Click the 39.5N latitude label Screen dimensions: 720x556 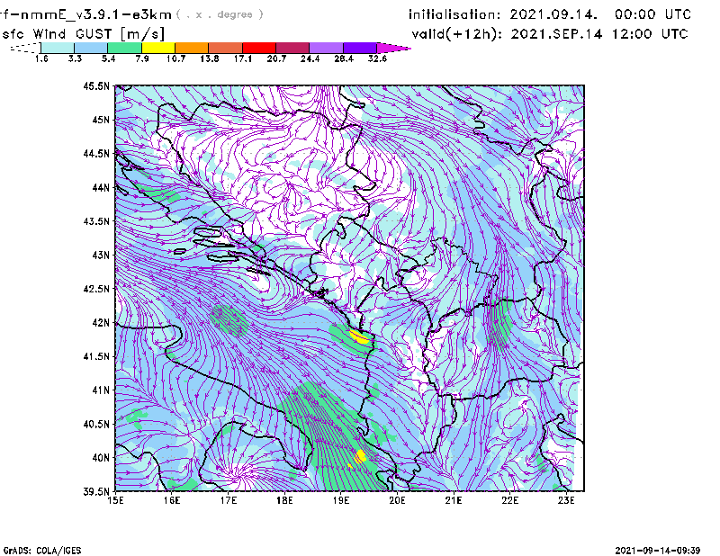[x=96, y=491]
